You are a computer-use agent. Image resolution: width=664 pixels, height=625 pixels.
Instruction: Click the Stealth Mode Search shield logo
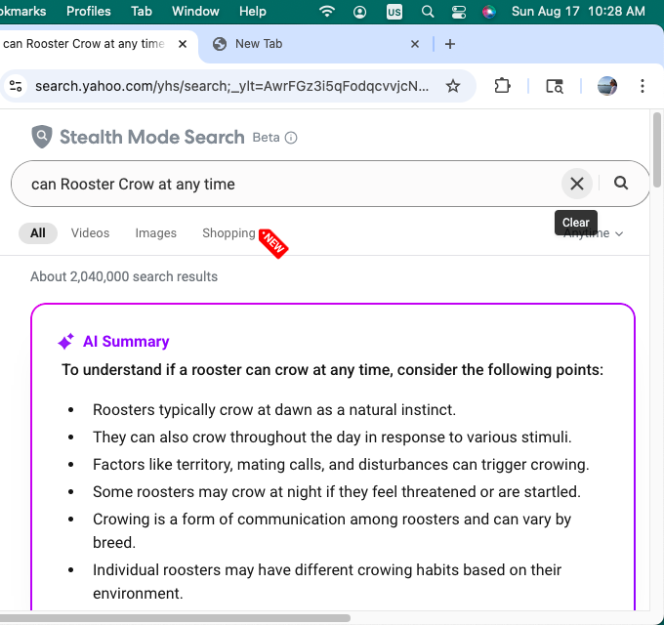tap(41, 137)
